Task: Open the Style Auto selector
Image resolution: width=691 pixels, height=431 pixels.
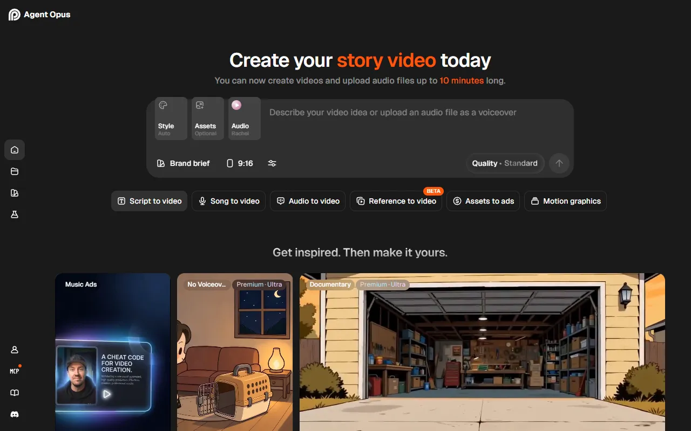Action: point(171,119)
